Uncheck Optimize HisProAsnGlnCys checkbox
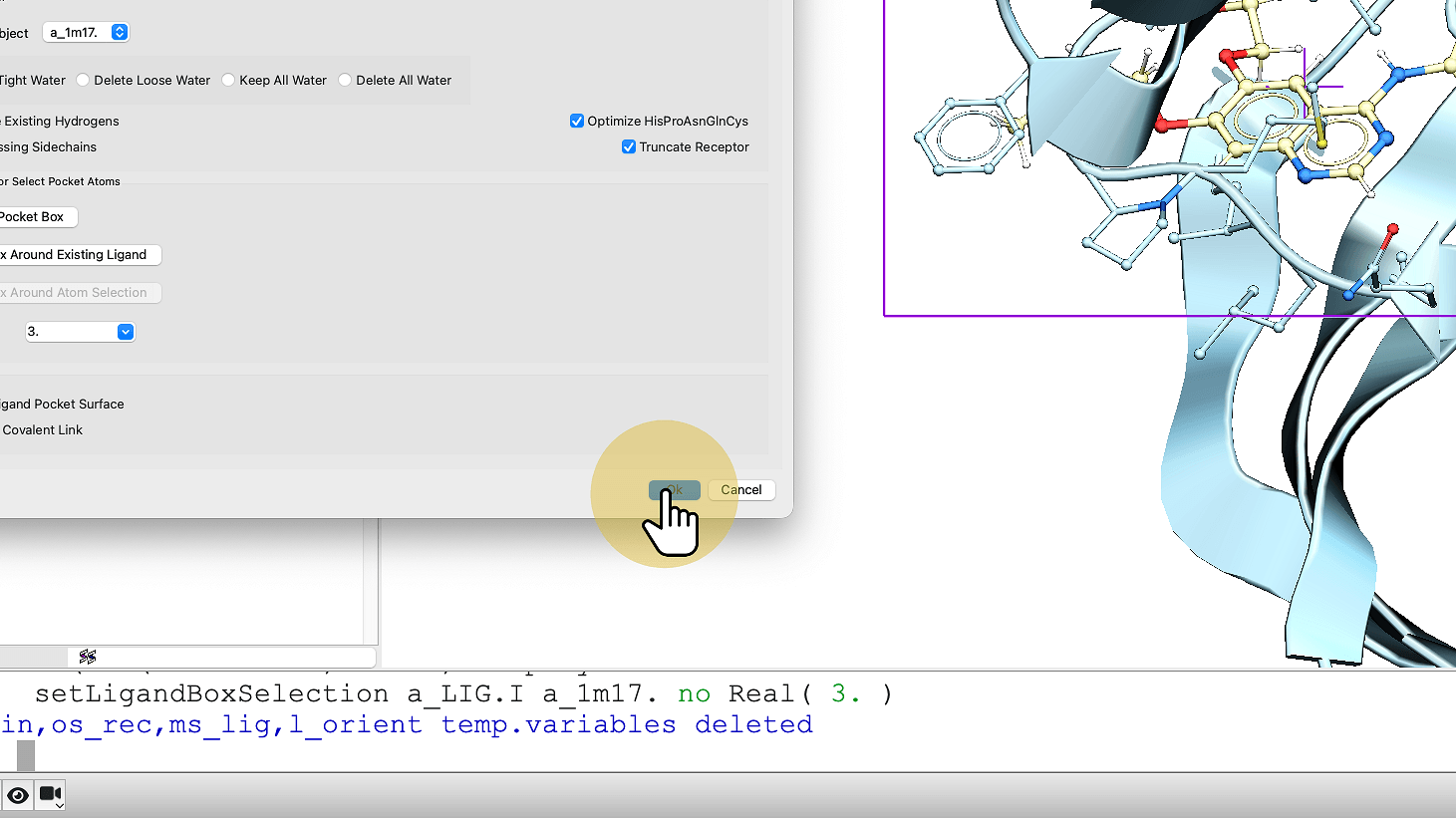The width and height of the screenshot is (1456, 818). coord(577,122)
